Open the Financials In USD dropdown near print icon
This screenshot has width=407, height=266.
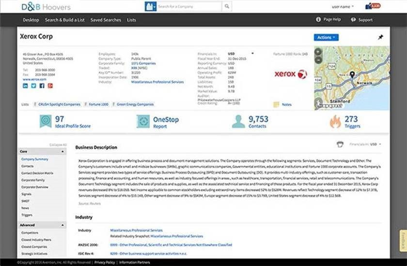365,144
